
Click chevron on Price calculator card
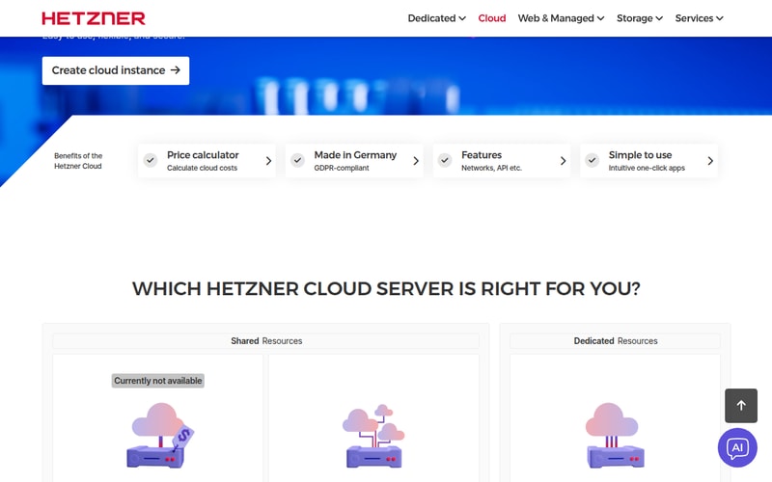pyautogui.click(x=268, y=161)
